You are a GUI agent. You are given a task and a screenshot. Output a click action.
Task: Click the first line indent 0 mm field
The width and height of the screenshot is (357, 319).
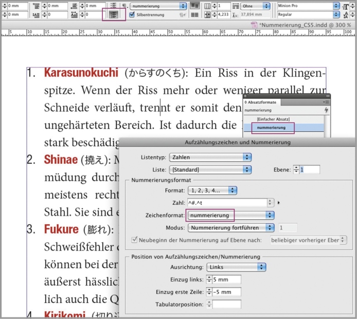[58, 6]
